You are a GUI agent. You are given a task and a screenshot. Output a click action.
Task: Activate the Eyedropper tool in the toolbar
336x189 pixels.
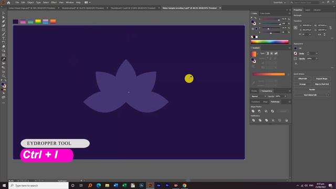[4, 59]
